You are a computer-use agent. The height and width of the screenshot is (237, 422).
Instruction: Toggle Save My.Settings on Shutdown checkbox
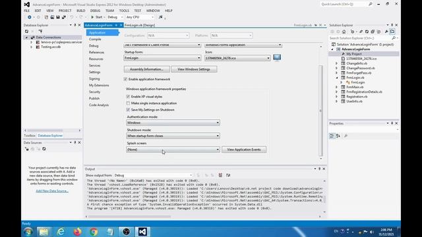(x=128, y=110)
